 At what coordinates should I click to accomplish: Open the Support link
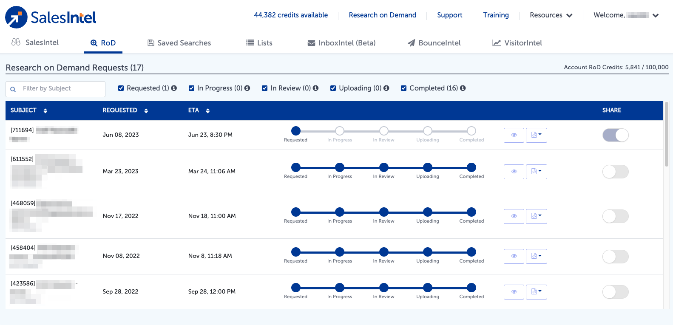[450, 15]
